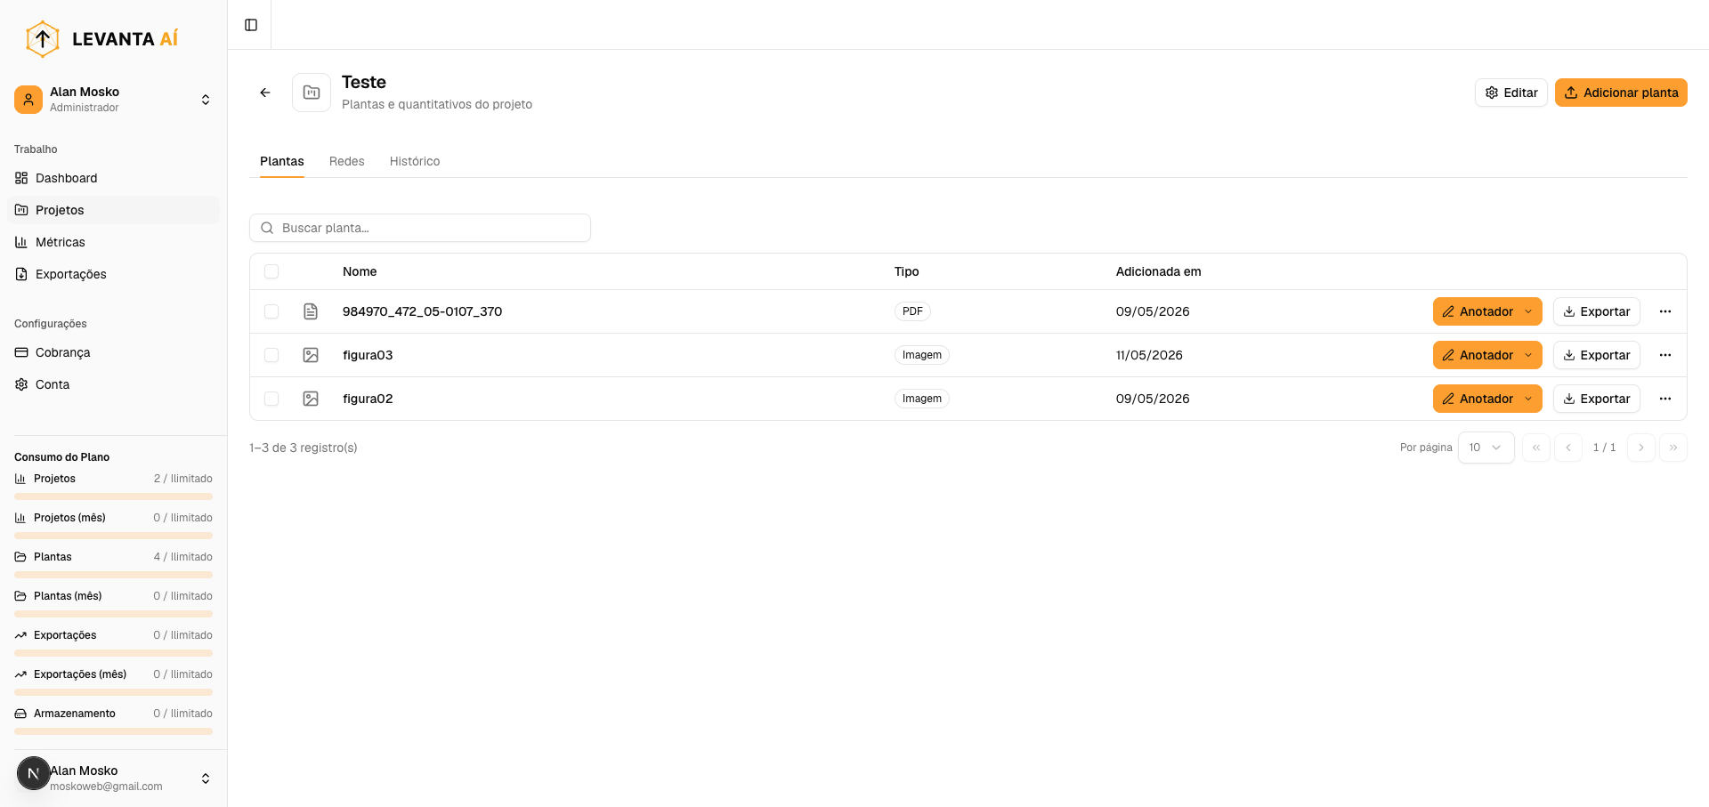Switch to the Plantas tab
The width and height of the screenshot is (1709, 807).
[282, 161]
